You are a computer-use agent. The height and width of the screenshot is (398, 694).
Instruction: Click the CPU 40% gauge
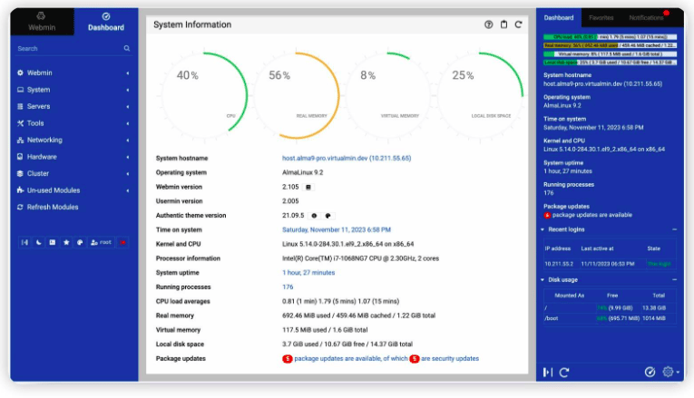click(204, 95)
